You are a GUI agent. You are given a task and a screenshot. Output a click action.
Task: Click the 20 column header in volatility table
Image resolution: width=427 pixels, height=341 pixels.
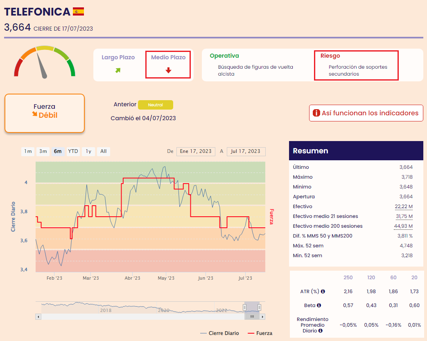(x=414, y=277)
